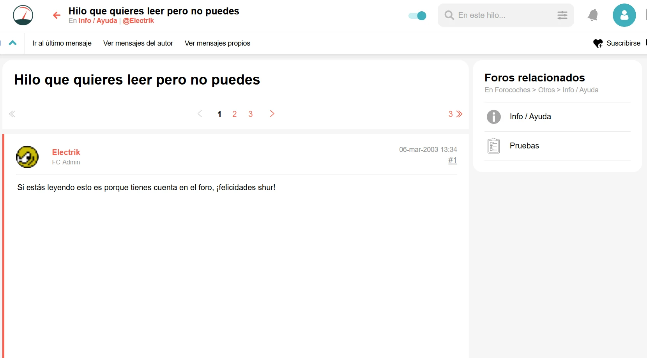Collapse the toolbar with the up chevron
This screenshot has height=358, width=647.
point(12,43)
